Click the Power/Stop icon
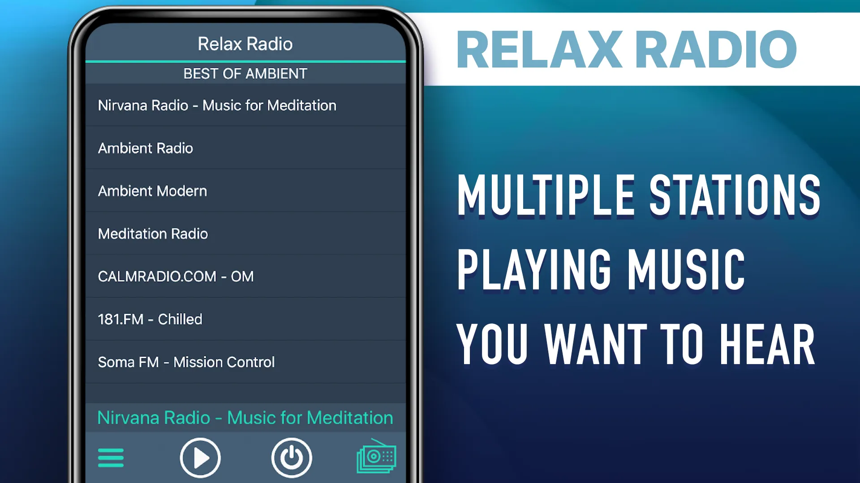The image size is (860, 483). pyautogui.click(x=291, y=457)
